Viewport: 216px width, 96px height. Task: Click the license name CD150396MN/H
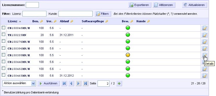19,49
